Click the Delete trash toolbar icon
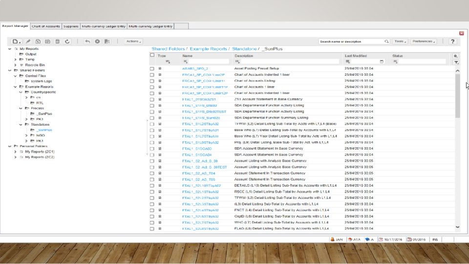469x264 pixels. tap(58, 41)
